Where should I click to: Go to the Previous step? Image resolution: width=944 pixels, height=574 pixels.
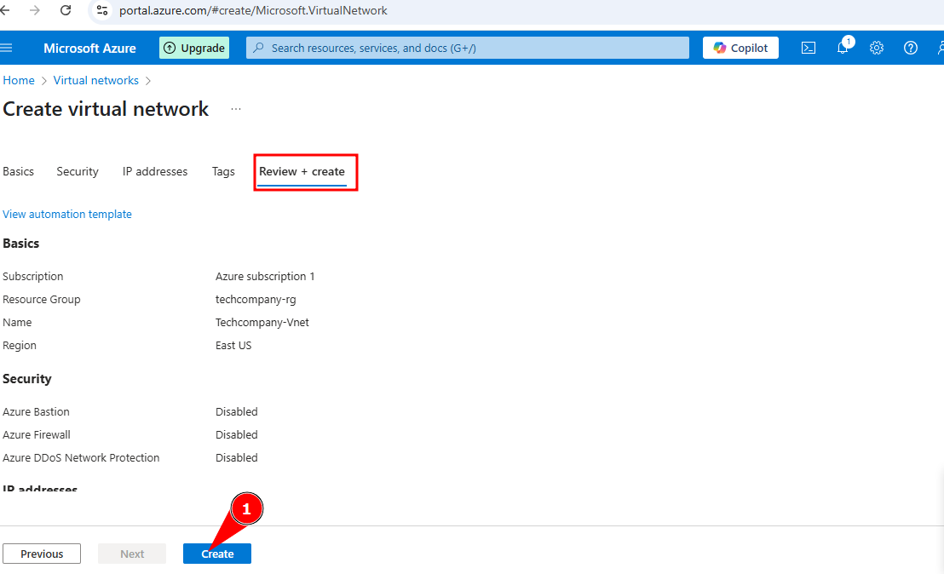(42, 554)
